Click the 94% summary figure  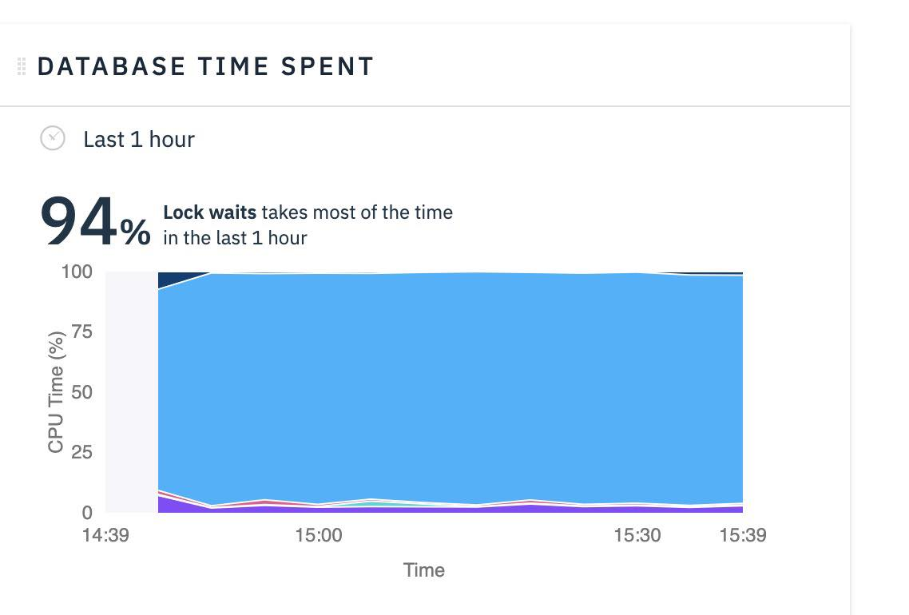coord(95,222)
